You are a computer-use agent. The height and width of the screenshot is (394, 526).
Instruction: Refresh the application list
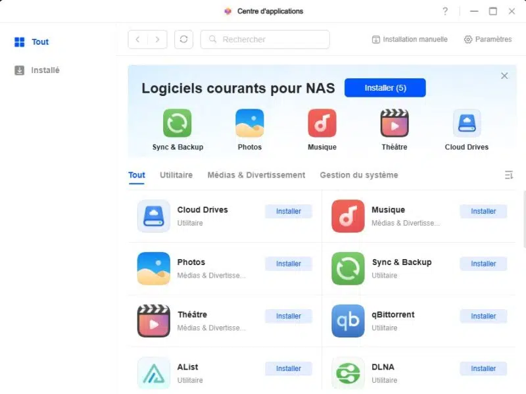coord(183,39)
